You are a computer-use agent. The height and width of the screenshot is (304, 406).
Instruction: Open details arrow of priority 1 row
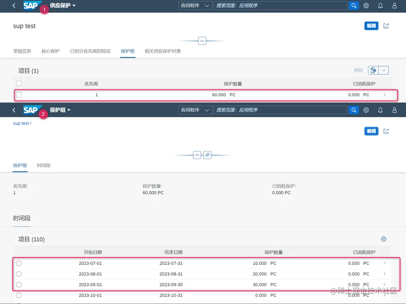click(384, 95)
